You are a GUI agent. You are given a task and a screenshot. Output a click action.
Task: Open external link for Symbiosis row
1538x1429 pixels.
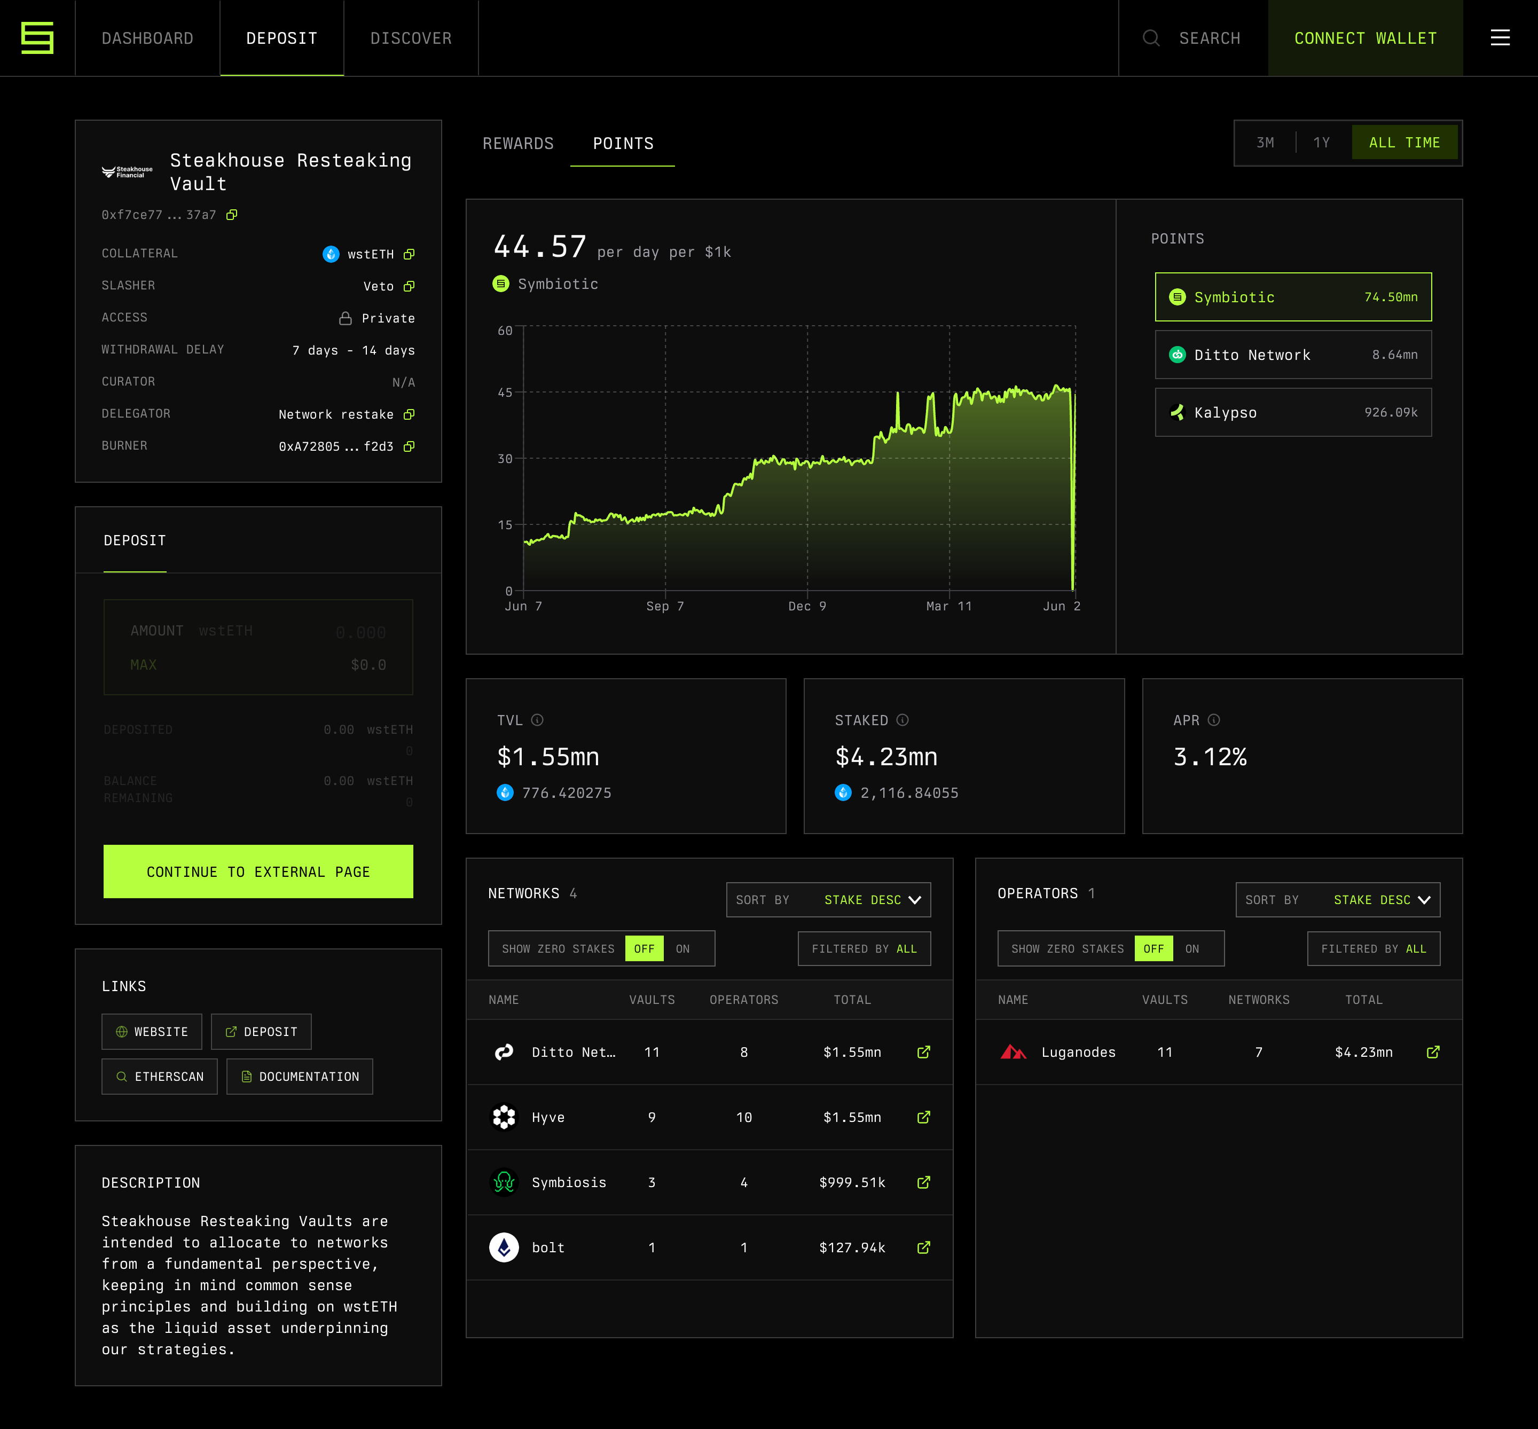(923, 1182)
